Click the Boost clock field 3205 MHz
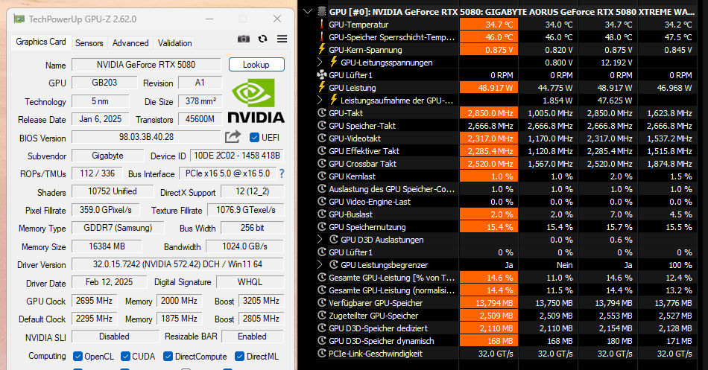This screenshot has width=708, height=370. click(261, 301)
